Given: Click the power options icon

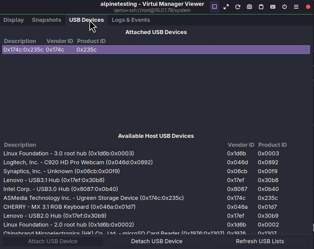Looking at the screenshot, I should [284, 6].
